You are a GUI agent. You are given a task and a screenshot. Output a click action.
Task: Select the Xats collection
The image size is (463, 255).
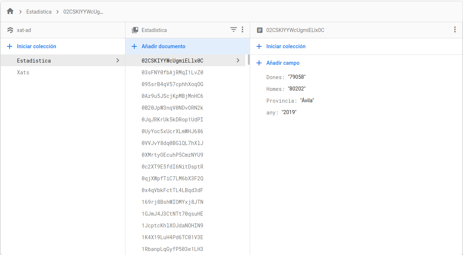pyautogui.click(x=23, y=72)
